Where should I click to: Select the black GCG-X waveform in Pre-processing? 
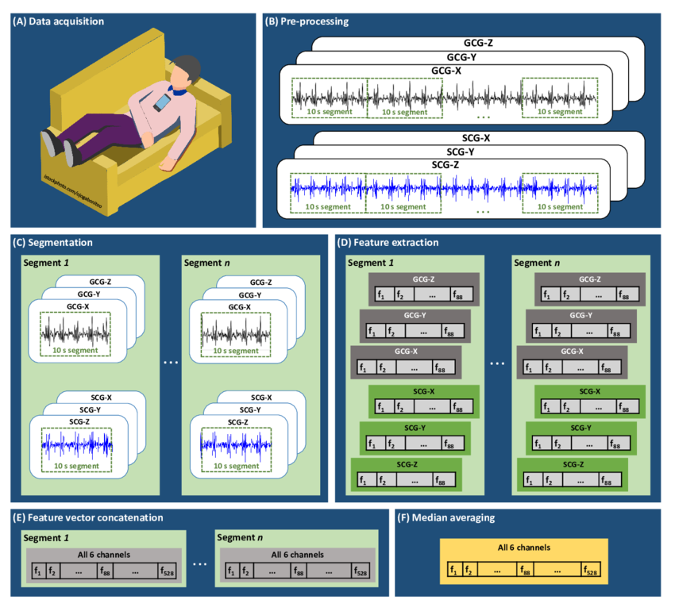pyautogui.click(x=445, y=97)
